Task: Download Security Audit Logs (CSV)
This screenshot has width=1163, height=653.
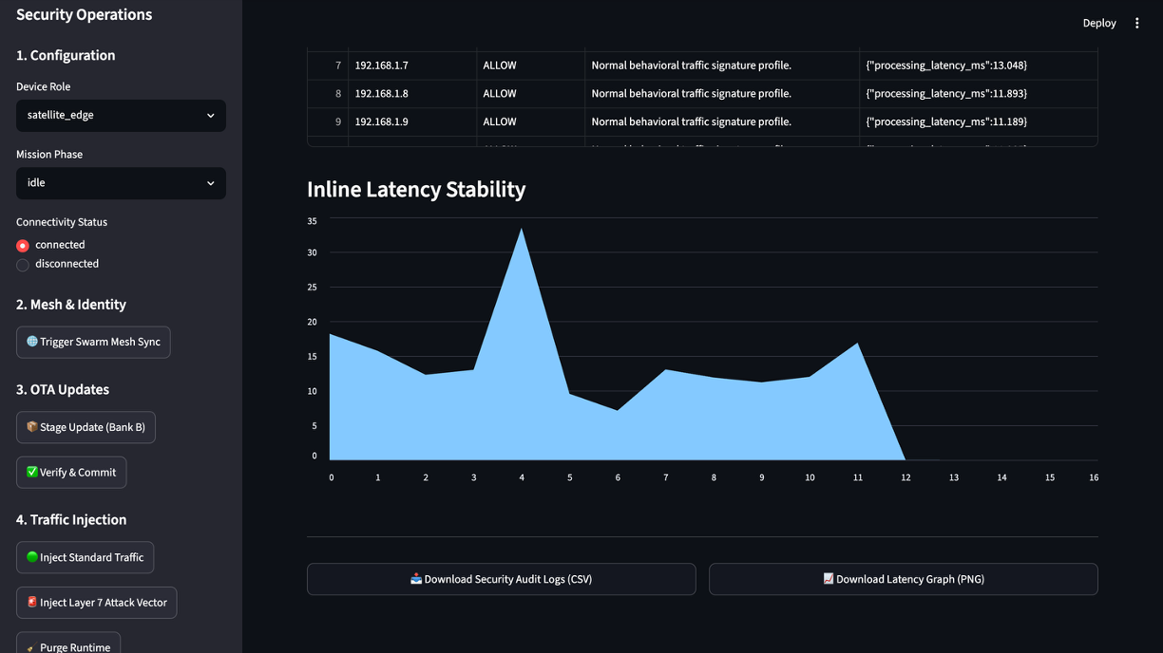Action: [501, 579]
